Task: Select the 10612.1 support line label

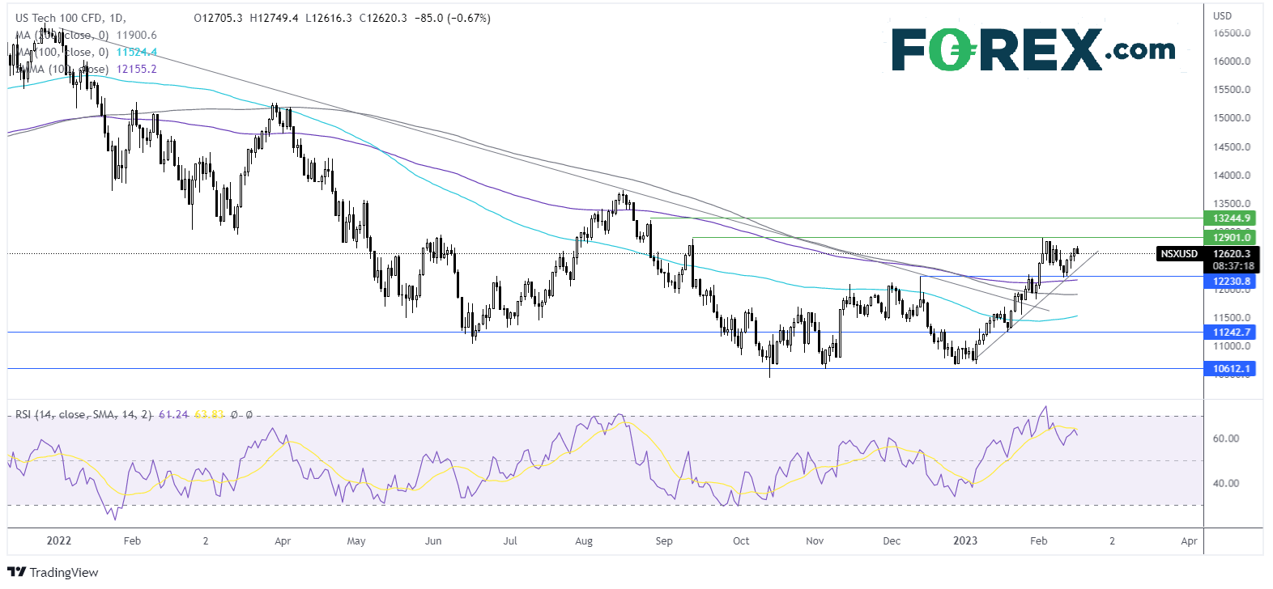Action: (1232, 368)
